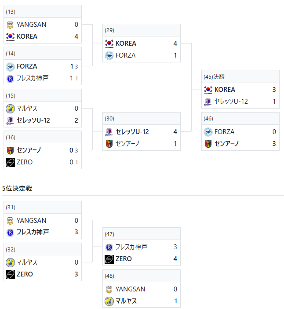
Task: Click YANGSAN team logo in match 13
Action: [10, 25]
